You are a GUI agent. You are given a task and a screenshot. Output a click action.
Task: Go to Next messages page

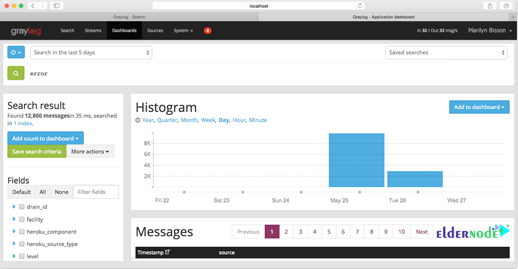(422, 232)
